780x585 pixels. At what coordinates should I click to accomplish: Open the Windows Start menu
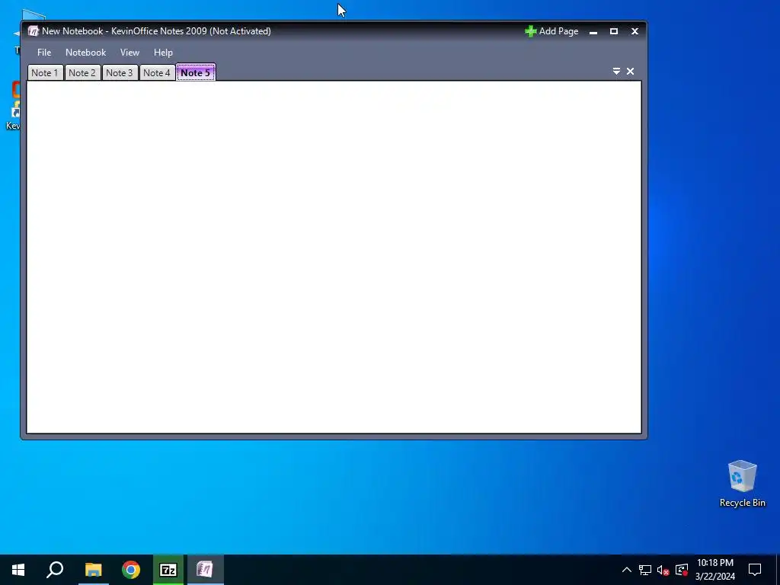[x=18, y=570]
